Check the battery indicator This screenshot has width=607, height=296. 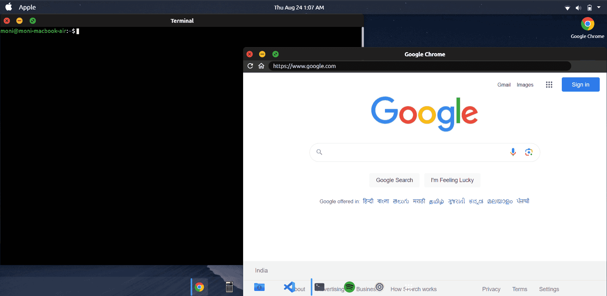tap(589, 8)
